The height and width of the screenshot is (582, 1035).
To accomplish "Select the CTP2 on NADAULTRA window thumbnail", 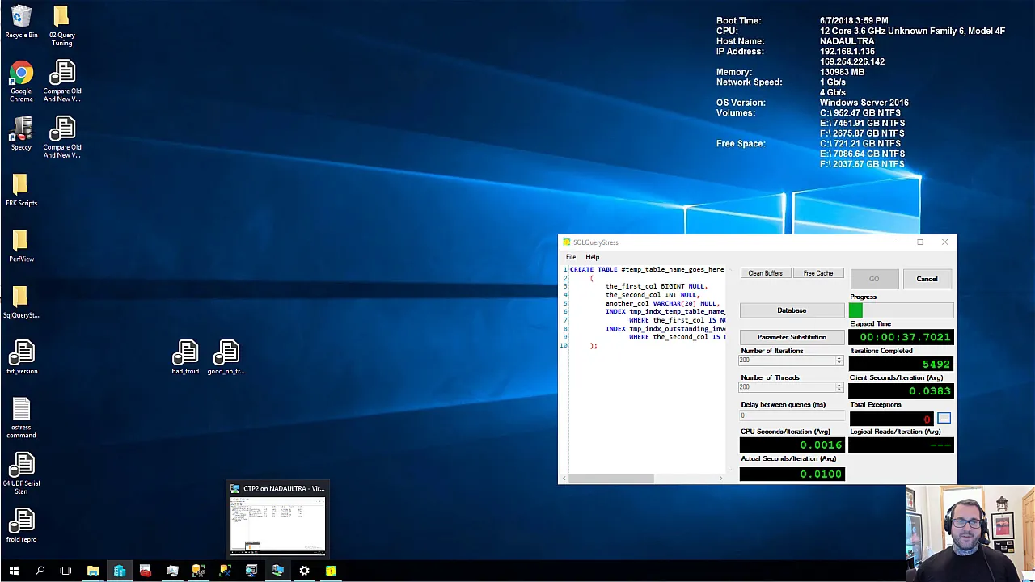I will point(277,519).
